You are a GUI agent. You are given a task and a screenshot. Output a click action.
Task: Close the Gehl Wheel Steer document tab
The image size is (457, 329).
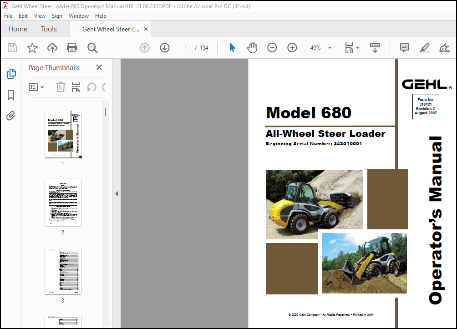click(x=146, y=29)
